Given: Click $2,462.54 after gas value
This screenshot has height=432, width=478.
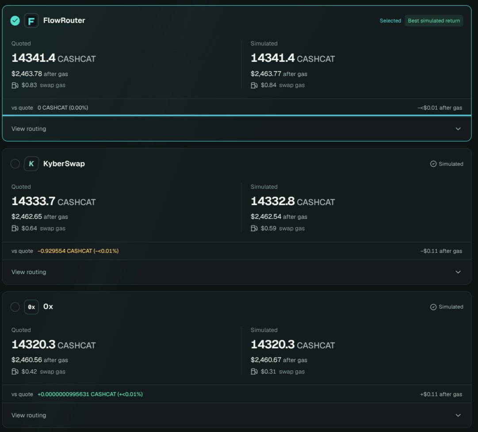Looking at the screenshot, I should coord(279,217).
